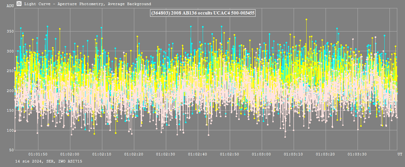Click the 01:02:40 time label
405x167 pixels.
pyautogui.click(x=198, y=154)
